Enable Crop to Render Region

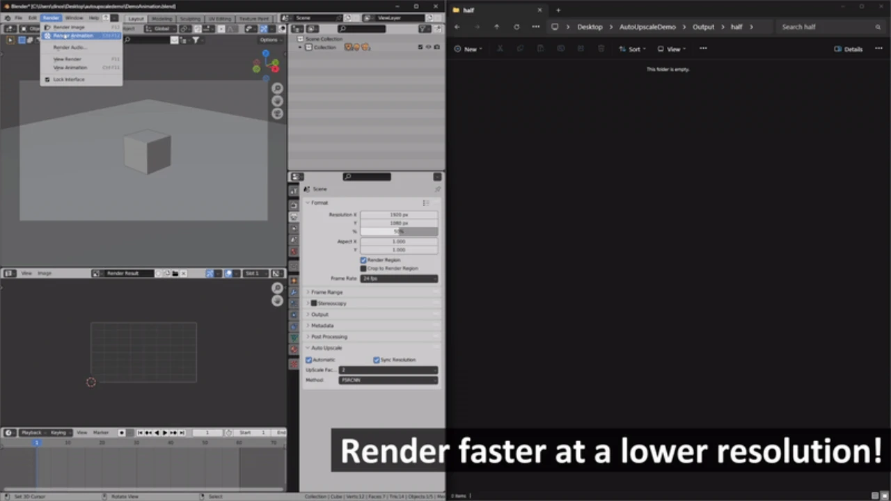(363, 269)
